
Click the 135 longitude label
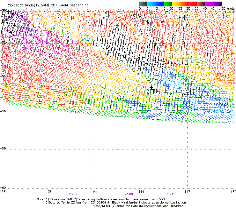pyautogui.click(x=3, y=192)
